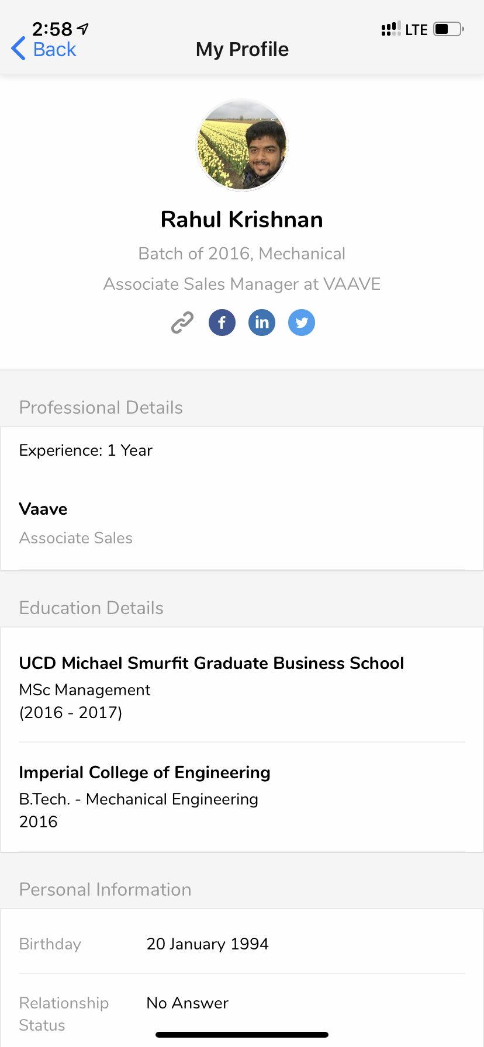484x1047 pixels.
Task: Tap the cellular signal strength icon
Action: tap(390, 29)
